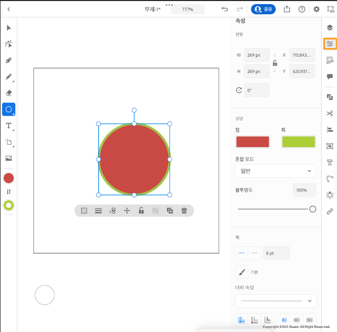The width and height of the screenshot is (337, 332).
Task: Click arrange stacking order icon in floating bar
Action: [x=113, y=210]
